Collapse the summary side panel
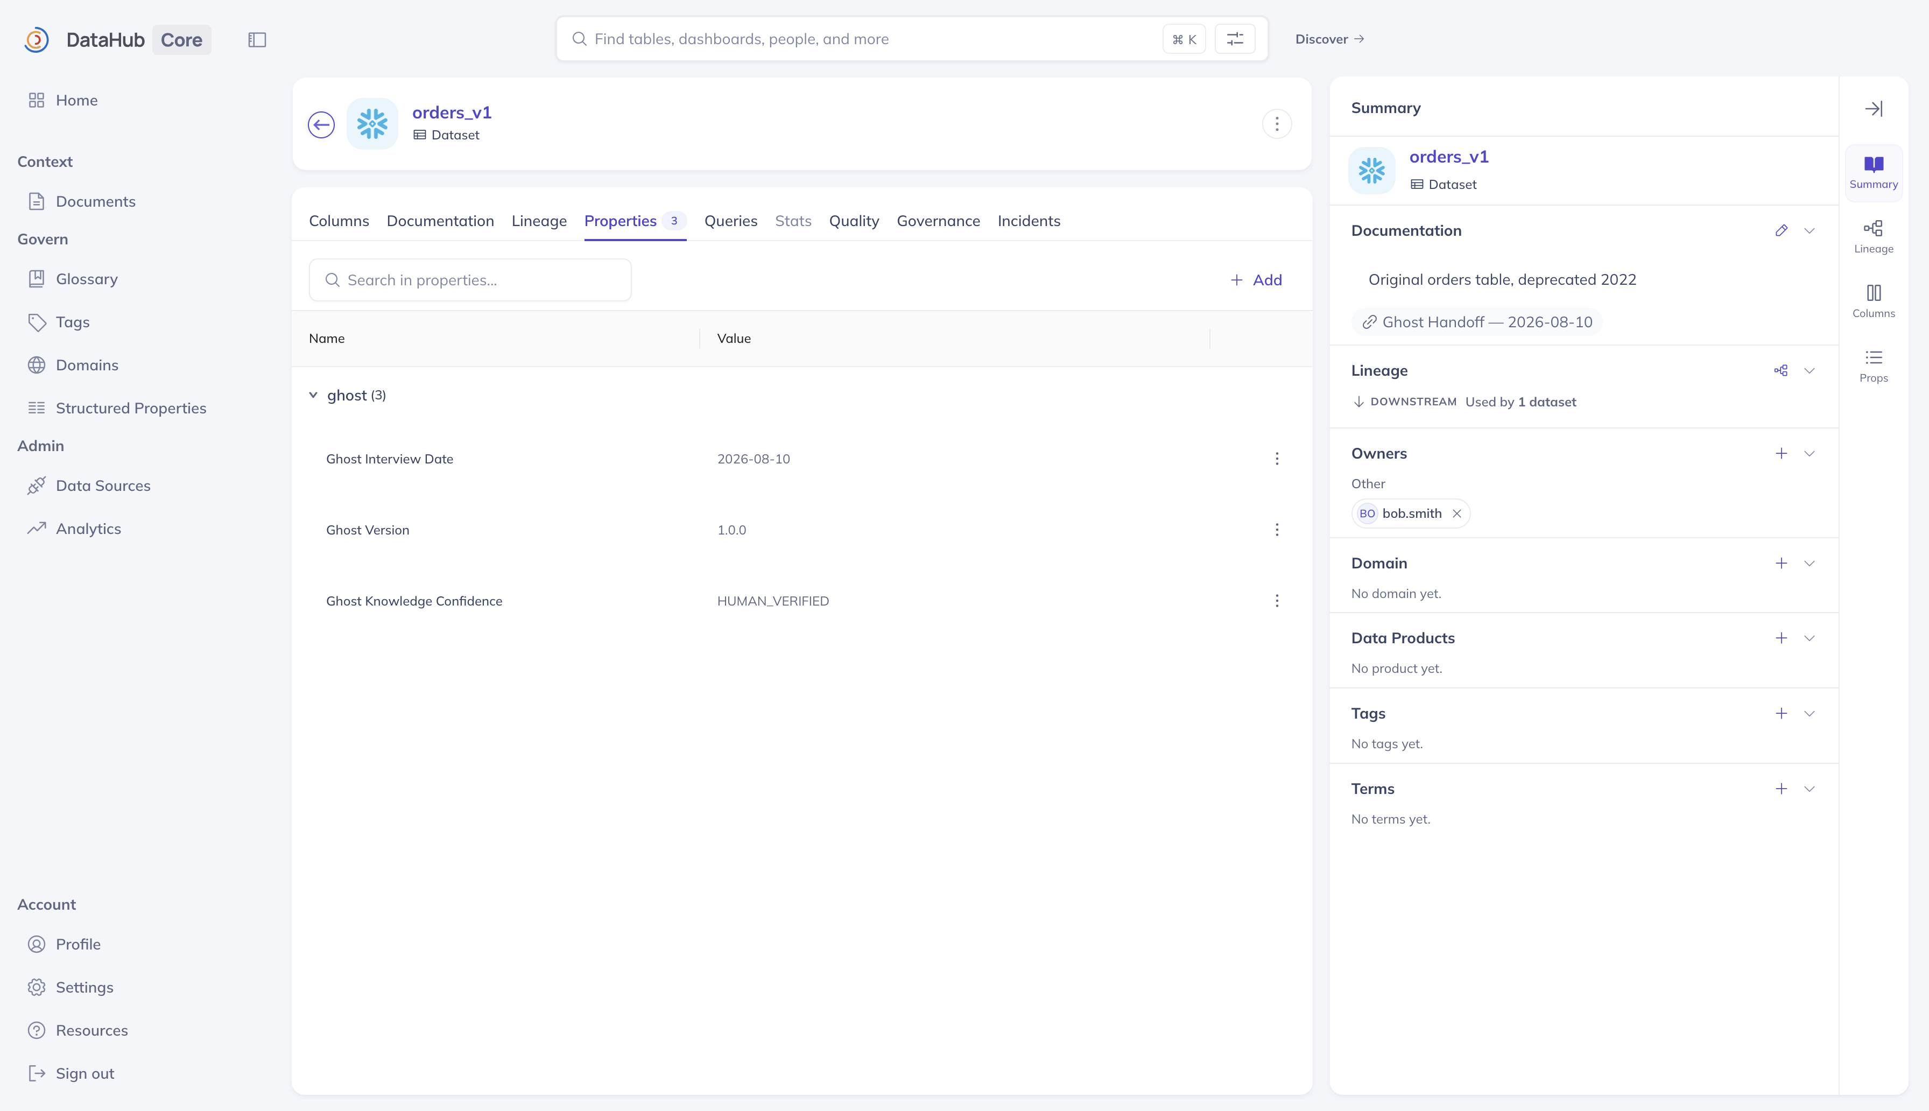 coord(1874,108)
